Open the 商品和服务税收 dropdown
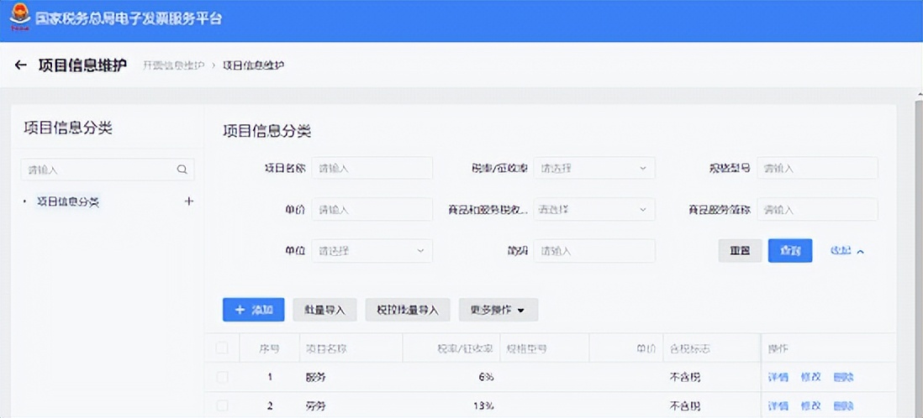 click(x=594, y=209)
